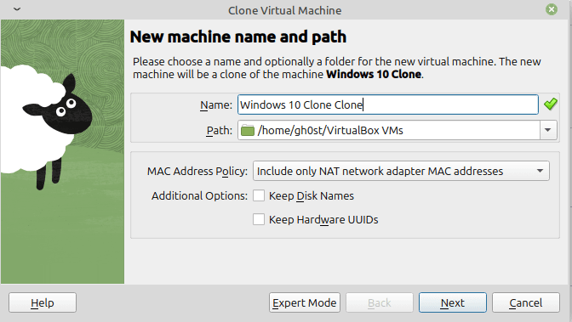Viewport: 572px width, 322px height.
Task: Open the window menu chevron in title bar
Action: coord(17,9)
